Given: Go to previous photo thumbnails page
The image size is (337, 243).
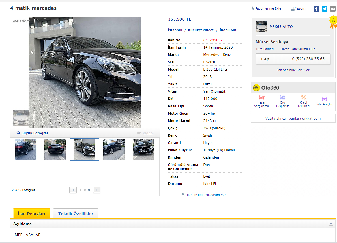Looking at the screenshot, I should click(x=73, y=190).
